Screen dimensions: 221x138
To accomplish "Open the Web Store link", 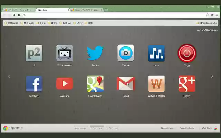I will (207, 128).
